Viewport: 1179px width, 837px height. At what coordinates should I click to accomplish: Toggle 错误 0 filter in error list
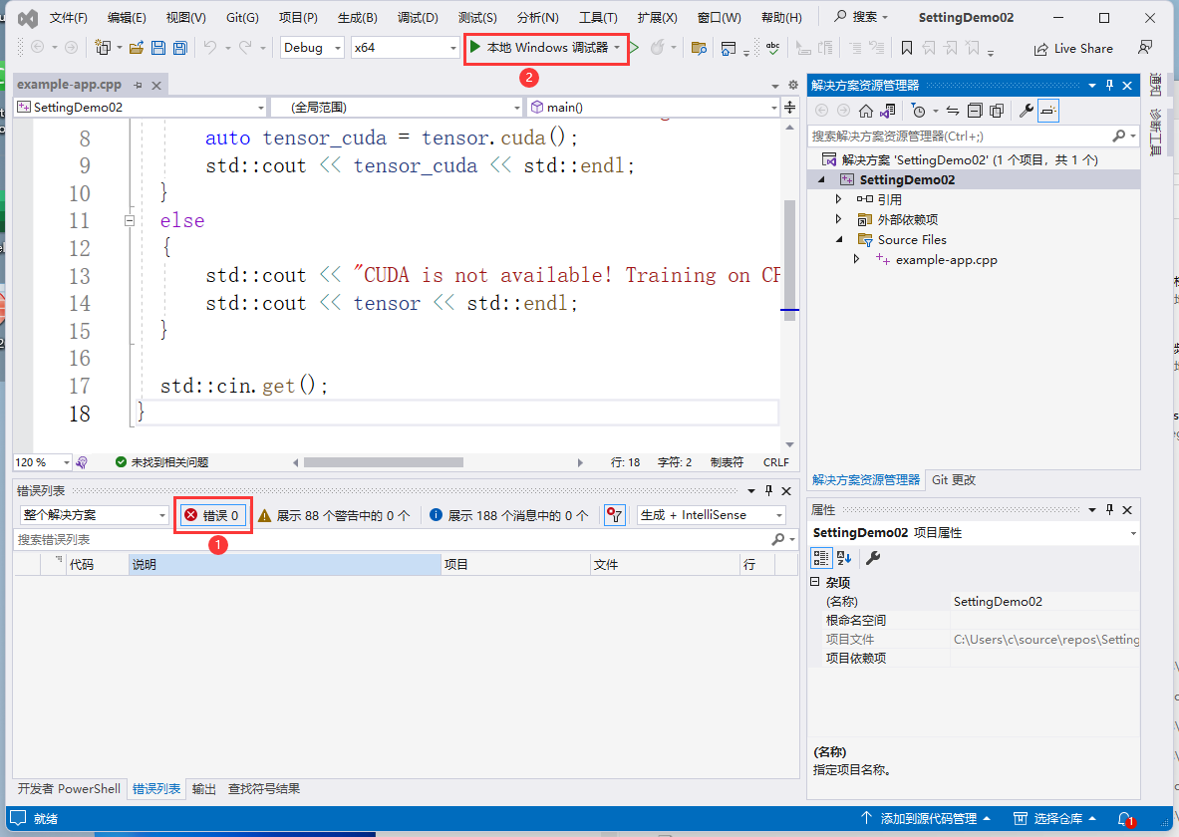click(212, 515)
